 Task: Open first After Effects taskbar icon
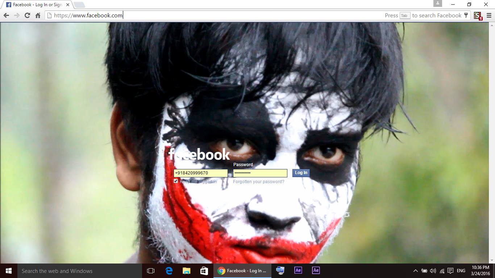tap(298, 271)
